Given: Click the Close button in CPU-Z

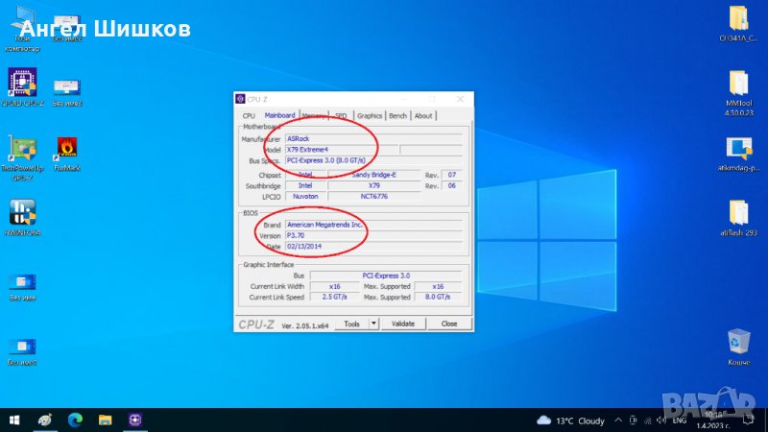Looking at the screenshot, I should pyautogui.click(x=448, y=324).
